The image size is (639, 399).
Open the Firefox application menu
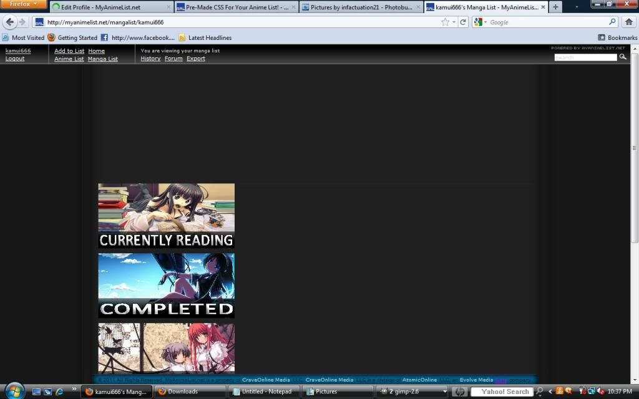23,4
